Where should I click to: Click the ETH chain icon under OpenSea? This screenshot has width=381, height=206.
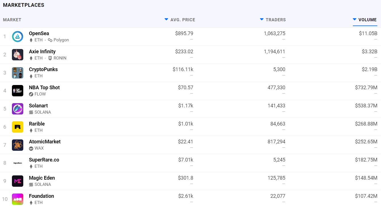(x=31, y=40)
